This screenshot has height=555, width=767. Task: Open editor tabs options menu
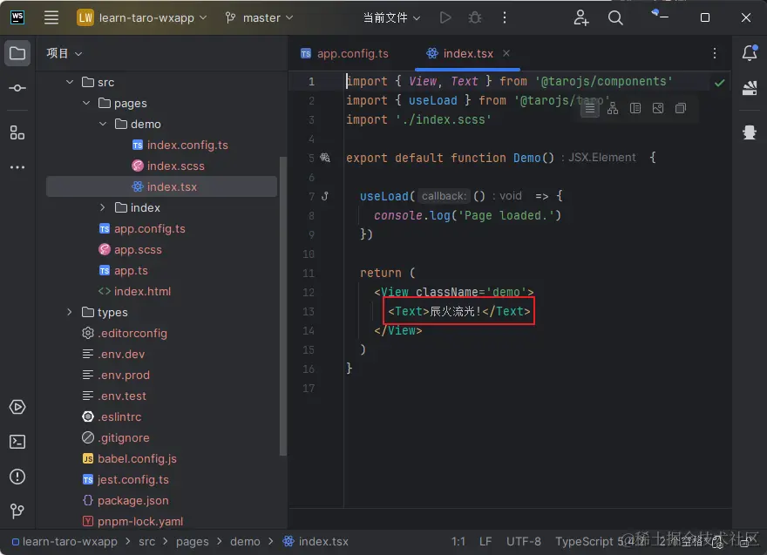(x=714, y=53)
